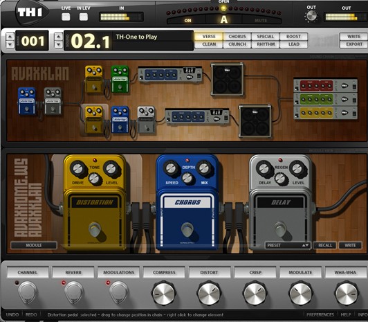Adjust Delay pedal DELAY knob
The width and height of the screenshot is (368, 322).
click(264, 169)
